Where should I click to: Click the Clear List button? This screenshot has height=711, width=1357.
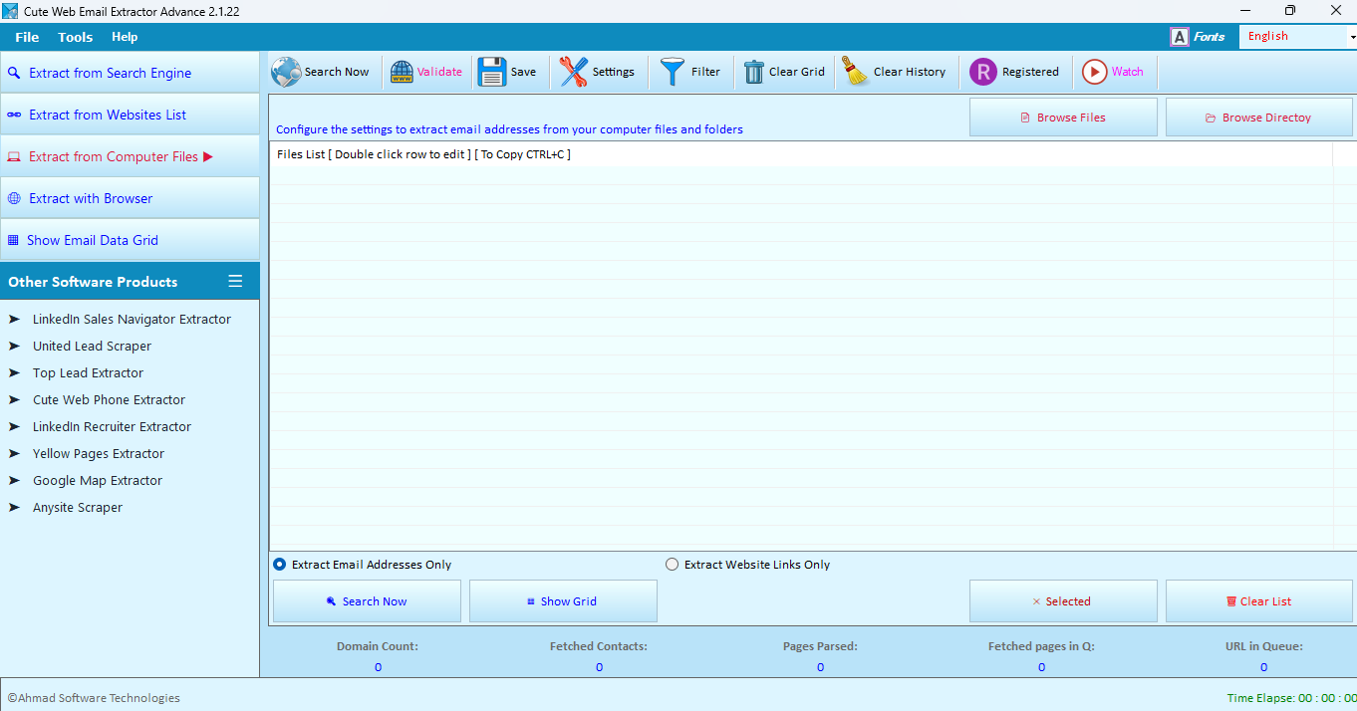[x=1259, y=601]
